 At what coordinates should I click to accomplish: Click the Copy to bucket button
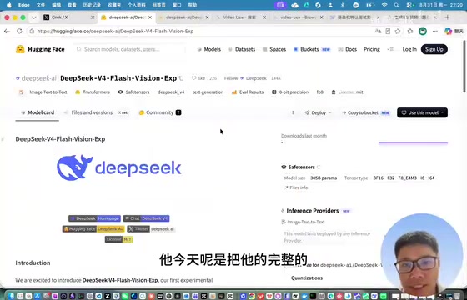(x=366, y=112)
